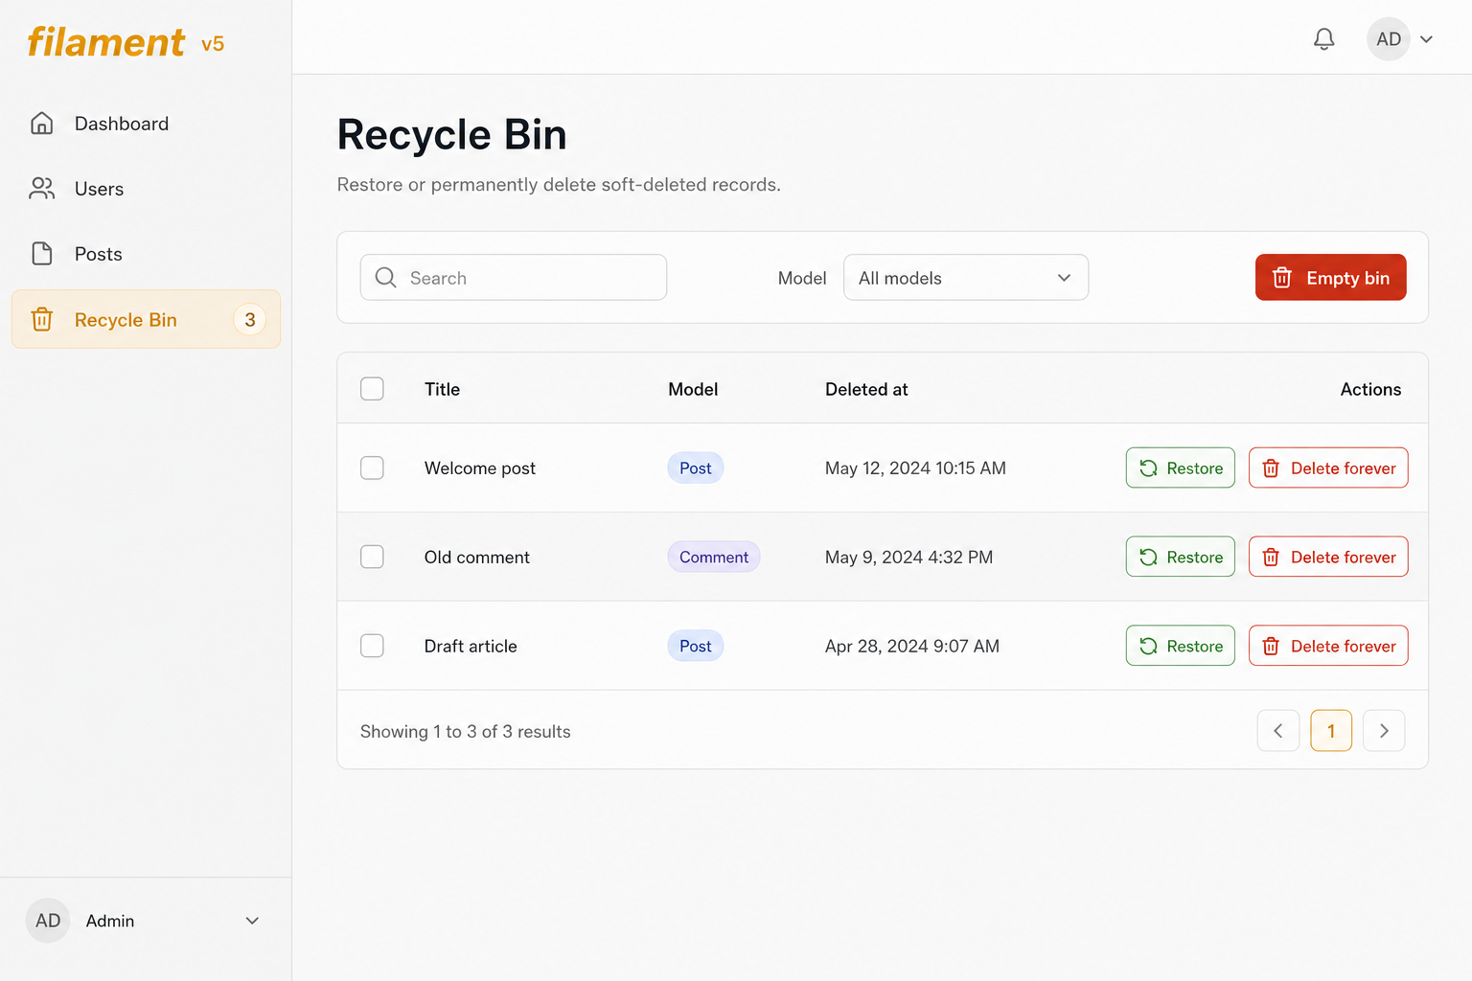The height and width of the screenshot is (981, 1472).
Task: Click the filament v5 logo
Action: (126, 42)
